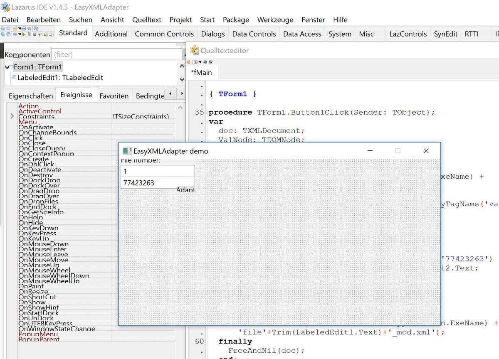Select the Misc palette tab

coord(366,34)
